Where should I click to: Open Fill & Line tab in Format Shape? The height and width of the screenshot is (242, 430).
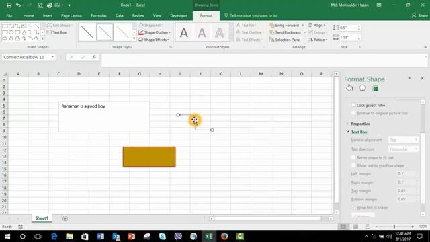349,88
